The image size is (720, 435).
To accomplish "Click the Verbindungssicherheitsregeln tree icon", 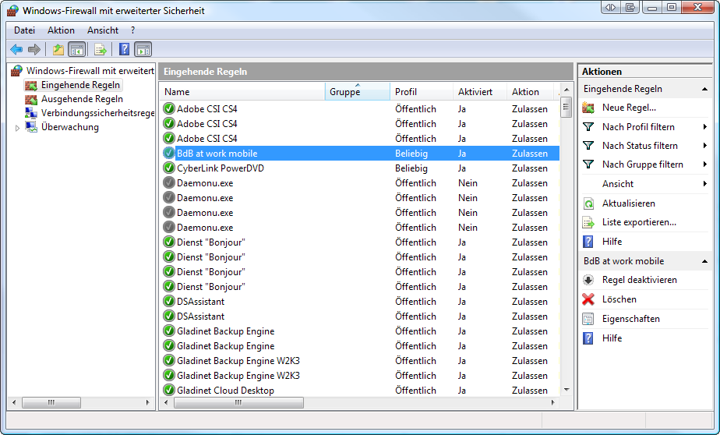I will point(31,113).
